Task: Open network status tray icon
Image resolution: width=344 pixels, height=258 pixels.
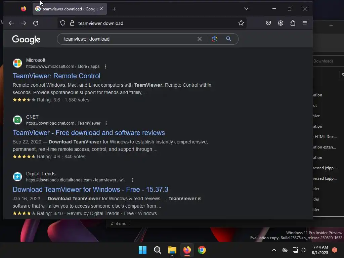Action: [x=295, y=250]
